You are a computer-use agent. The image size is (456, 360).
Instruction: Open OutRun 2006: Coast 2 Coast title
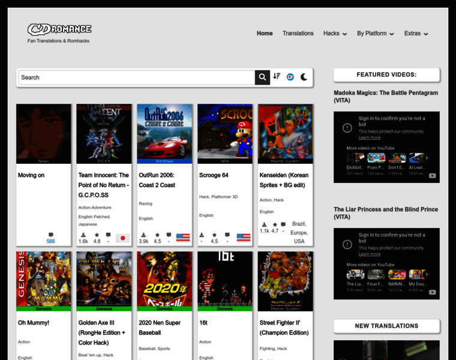tap(157, 180)
